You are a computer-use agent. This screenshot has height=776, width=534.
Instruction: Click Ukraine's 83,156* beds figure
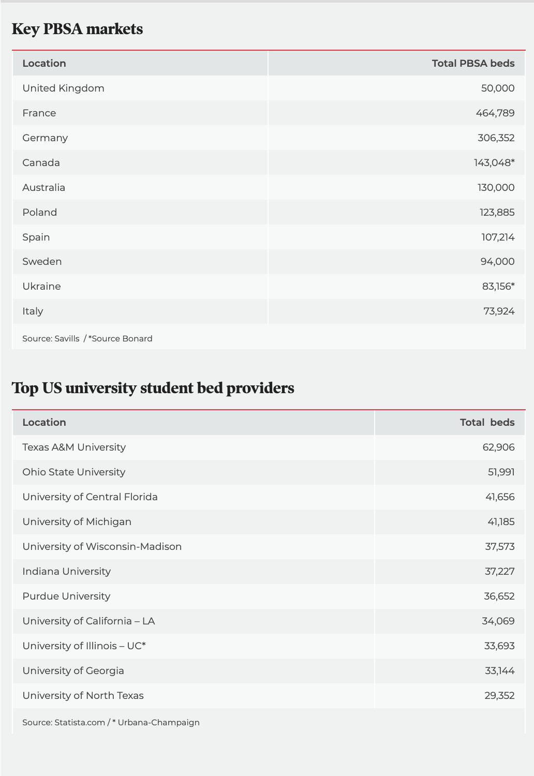click(x=498, y=287)
